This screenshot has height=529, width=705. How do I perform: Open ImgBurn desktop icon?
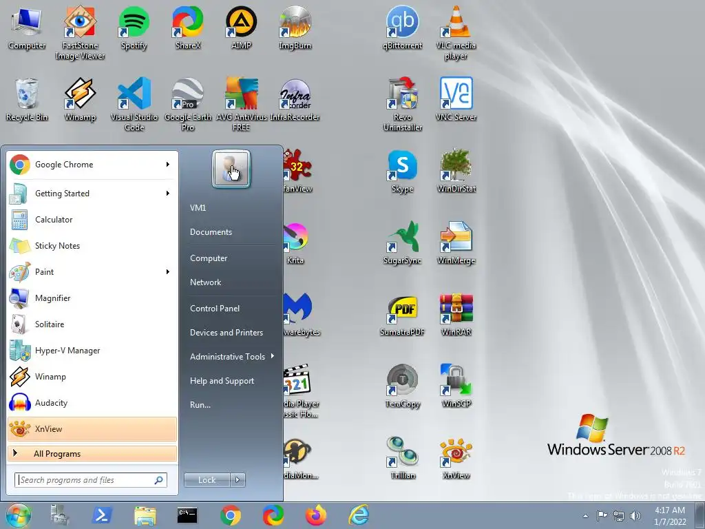pos(295,28)
